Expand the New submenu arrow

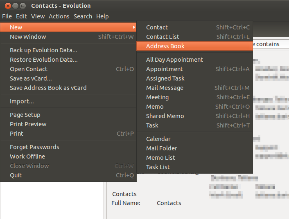coord(134,27)
